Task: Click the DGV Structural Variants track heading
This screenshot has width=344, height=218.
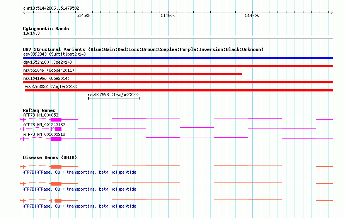Action: [143, 49]
